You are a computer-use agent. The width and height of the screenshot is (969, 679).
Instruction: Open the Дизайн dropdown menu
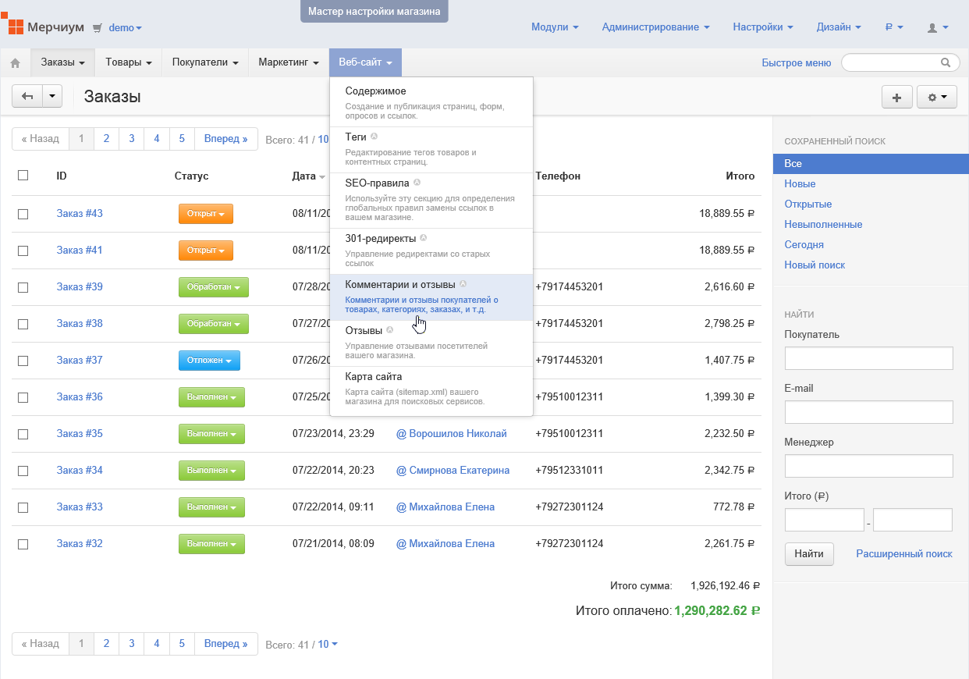point(839,27)
